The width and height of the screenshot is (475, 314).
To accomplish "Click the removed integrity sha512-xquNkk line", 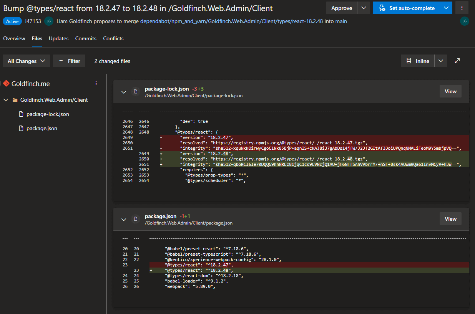I will 314,148.
